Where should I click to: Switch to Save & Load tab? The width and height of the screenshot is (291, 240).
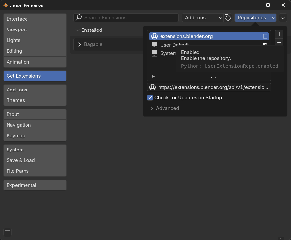click(x=35, y=160)
